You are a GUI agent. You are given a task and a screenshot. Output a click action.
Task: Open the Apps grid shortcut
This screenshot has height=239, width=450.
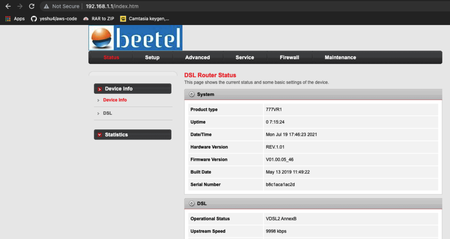15,19
